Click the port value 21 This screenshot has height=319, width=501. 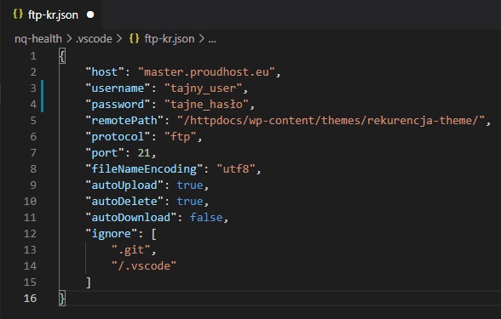point(144,153)
